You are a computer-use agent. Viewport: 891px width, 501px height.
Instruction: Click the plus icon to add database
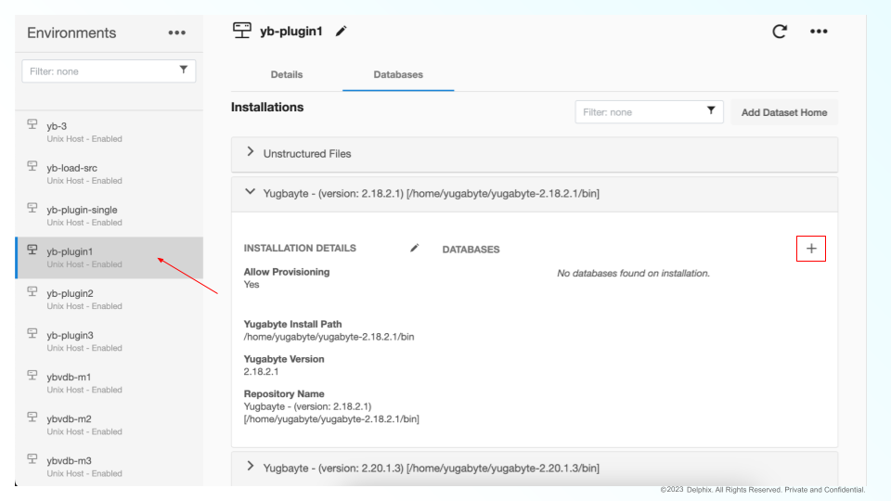811,249
